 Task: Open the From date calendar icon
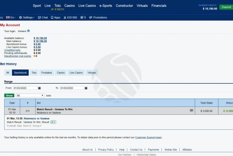tap(40, 88)
